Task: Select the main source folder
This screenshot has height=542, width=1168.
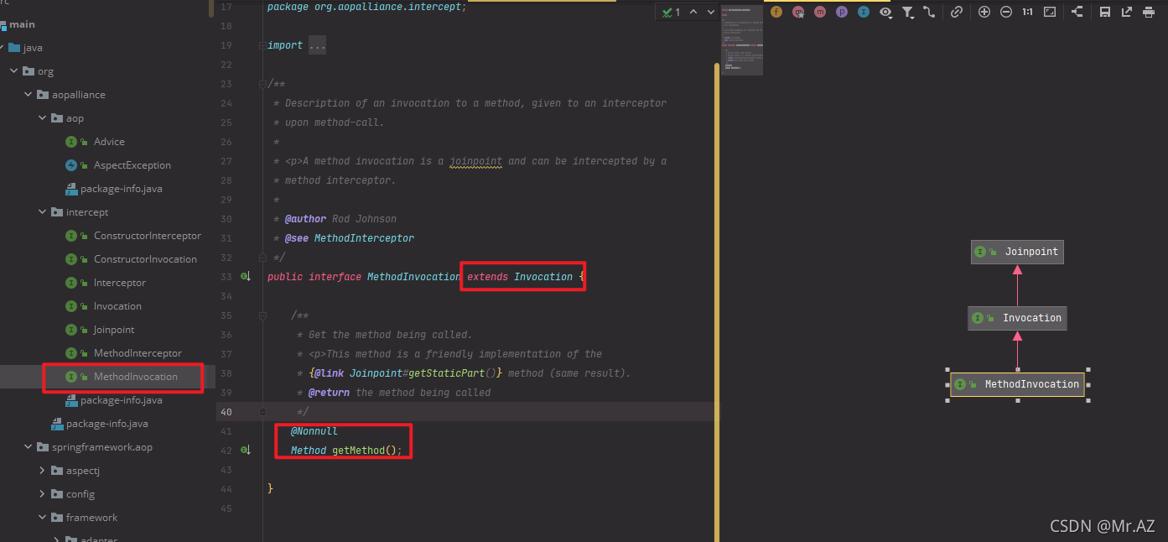Action: tap(22, 24)
